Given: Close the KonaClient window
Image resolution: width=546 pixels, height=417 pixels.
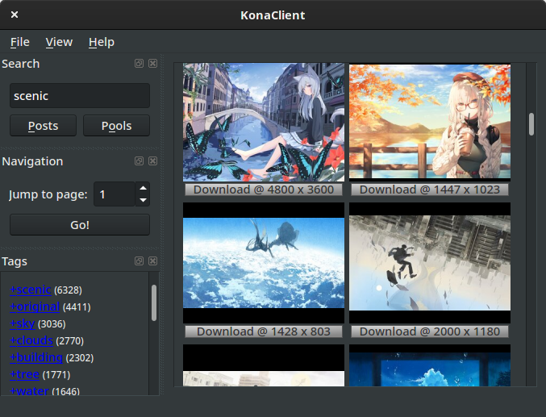Looking at the screenshot, I should [15, 15].
